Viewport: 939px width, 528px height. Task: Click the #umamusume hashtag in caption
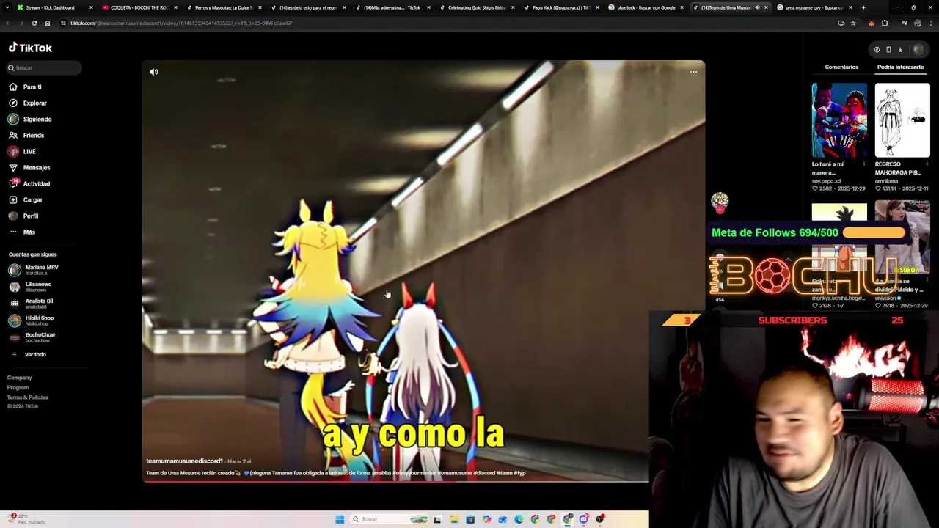pos(454,473)
